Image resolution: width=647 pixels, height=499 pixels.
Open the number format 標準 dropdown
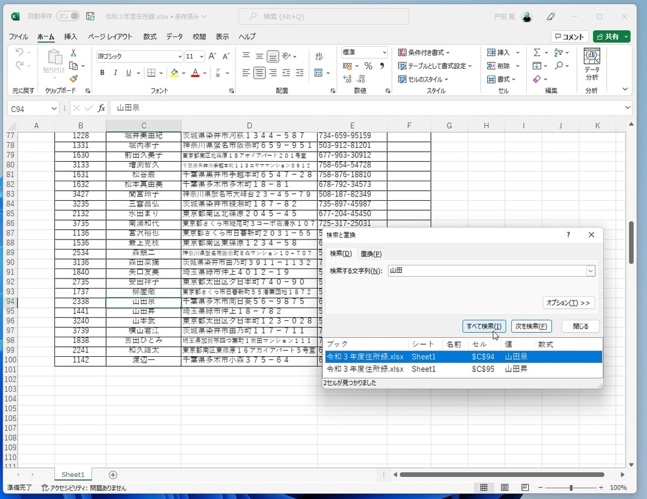(384, 52)
